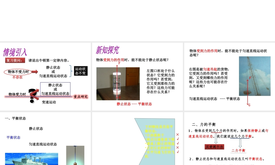Screen dimensions: 275x165
Task: Click the purple title 新知探究
Action: click(107, 50)
